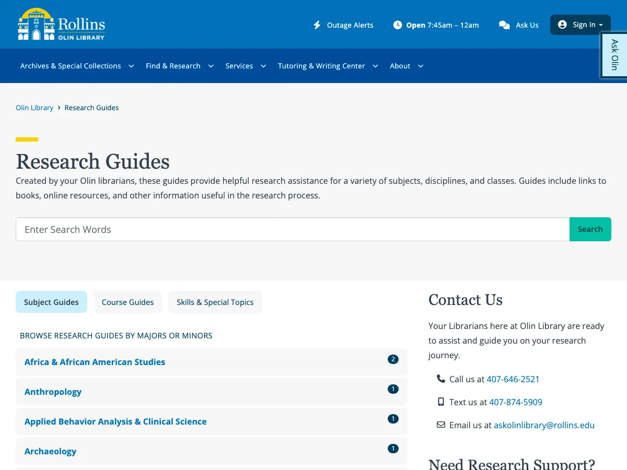
Task: Click the phone icon next to Call us
Action: tap(441, 379)
